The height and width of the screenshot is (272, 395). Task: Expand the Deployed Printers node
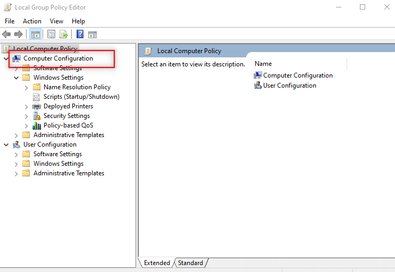tap(27, 107)
